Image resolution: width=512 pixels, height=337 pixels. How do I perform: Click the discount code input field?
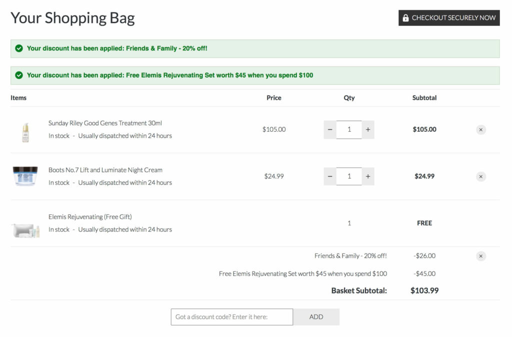point(232,317)
